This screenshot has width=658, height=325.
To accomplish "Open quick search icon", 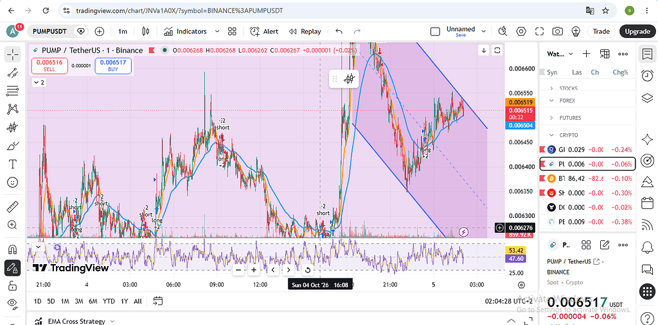I will (502, 31).
